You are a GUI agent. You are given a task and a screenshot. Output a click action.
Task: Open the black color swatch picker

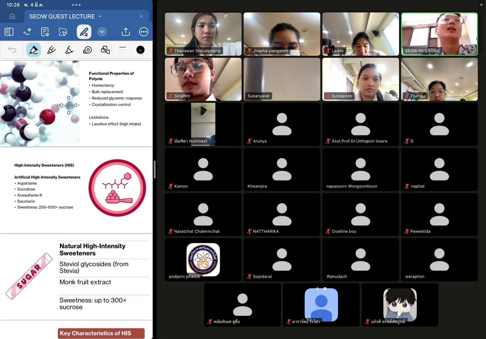click(x=140, y=50)
